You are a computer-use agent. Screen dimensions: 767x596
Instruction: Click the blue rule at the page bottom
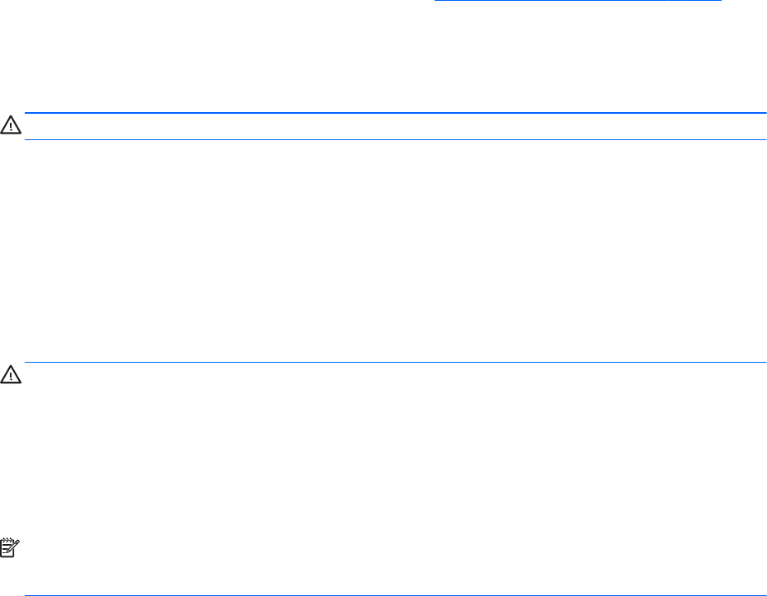tap(395, 595)
